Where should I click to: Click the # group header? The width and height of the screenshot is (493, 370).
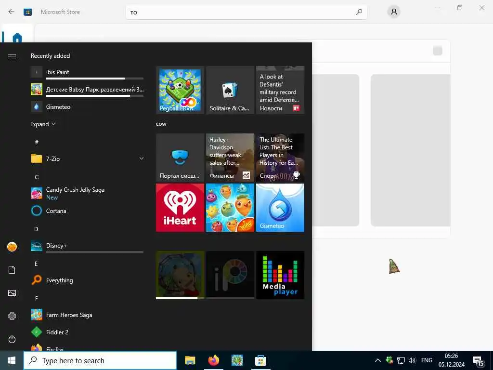pyautogui.click(x=37, y=142)
